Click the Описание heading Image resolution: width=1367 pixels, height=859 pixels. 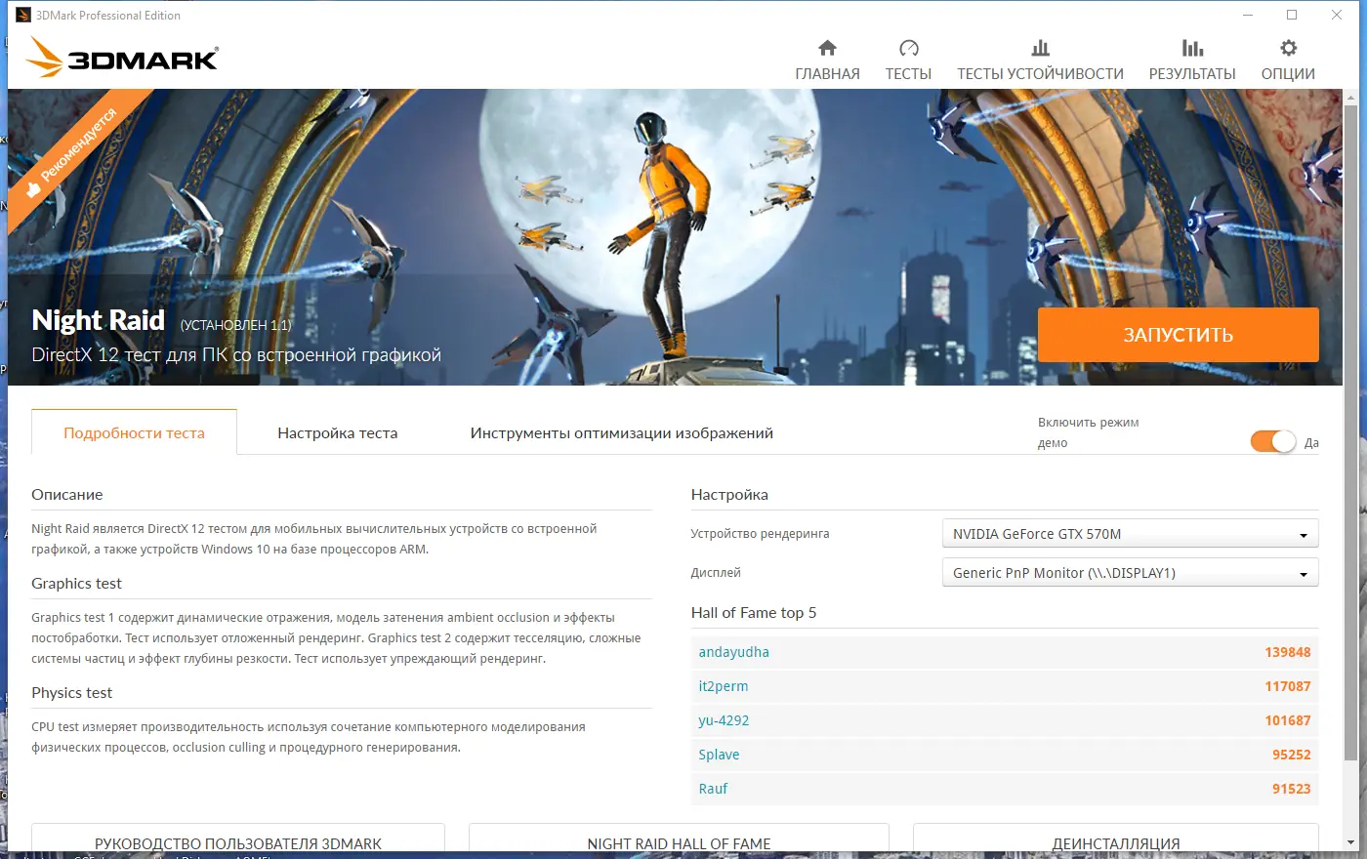click(x=67, y=495)
